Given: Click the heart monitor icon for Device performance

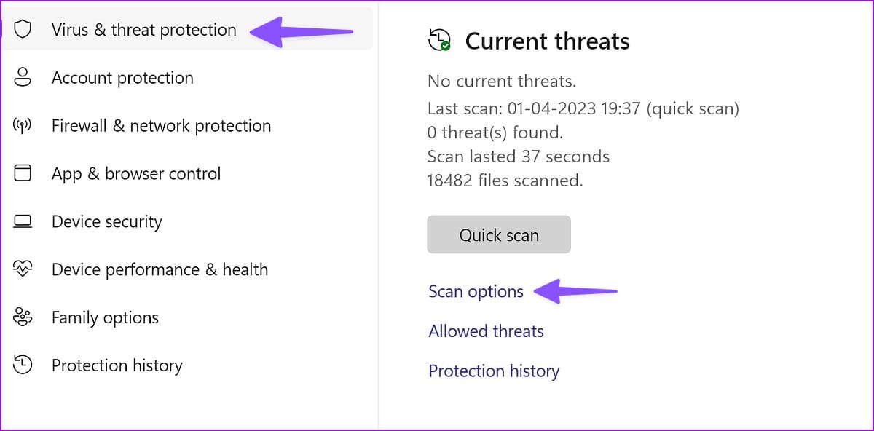Looking at the screenshot, I should point(23,269).
